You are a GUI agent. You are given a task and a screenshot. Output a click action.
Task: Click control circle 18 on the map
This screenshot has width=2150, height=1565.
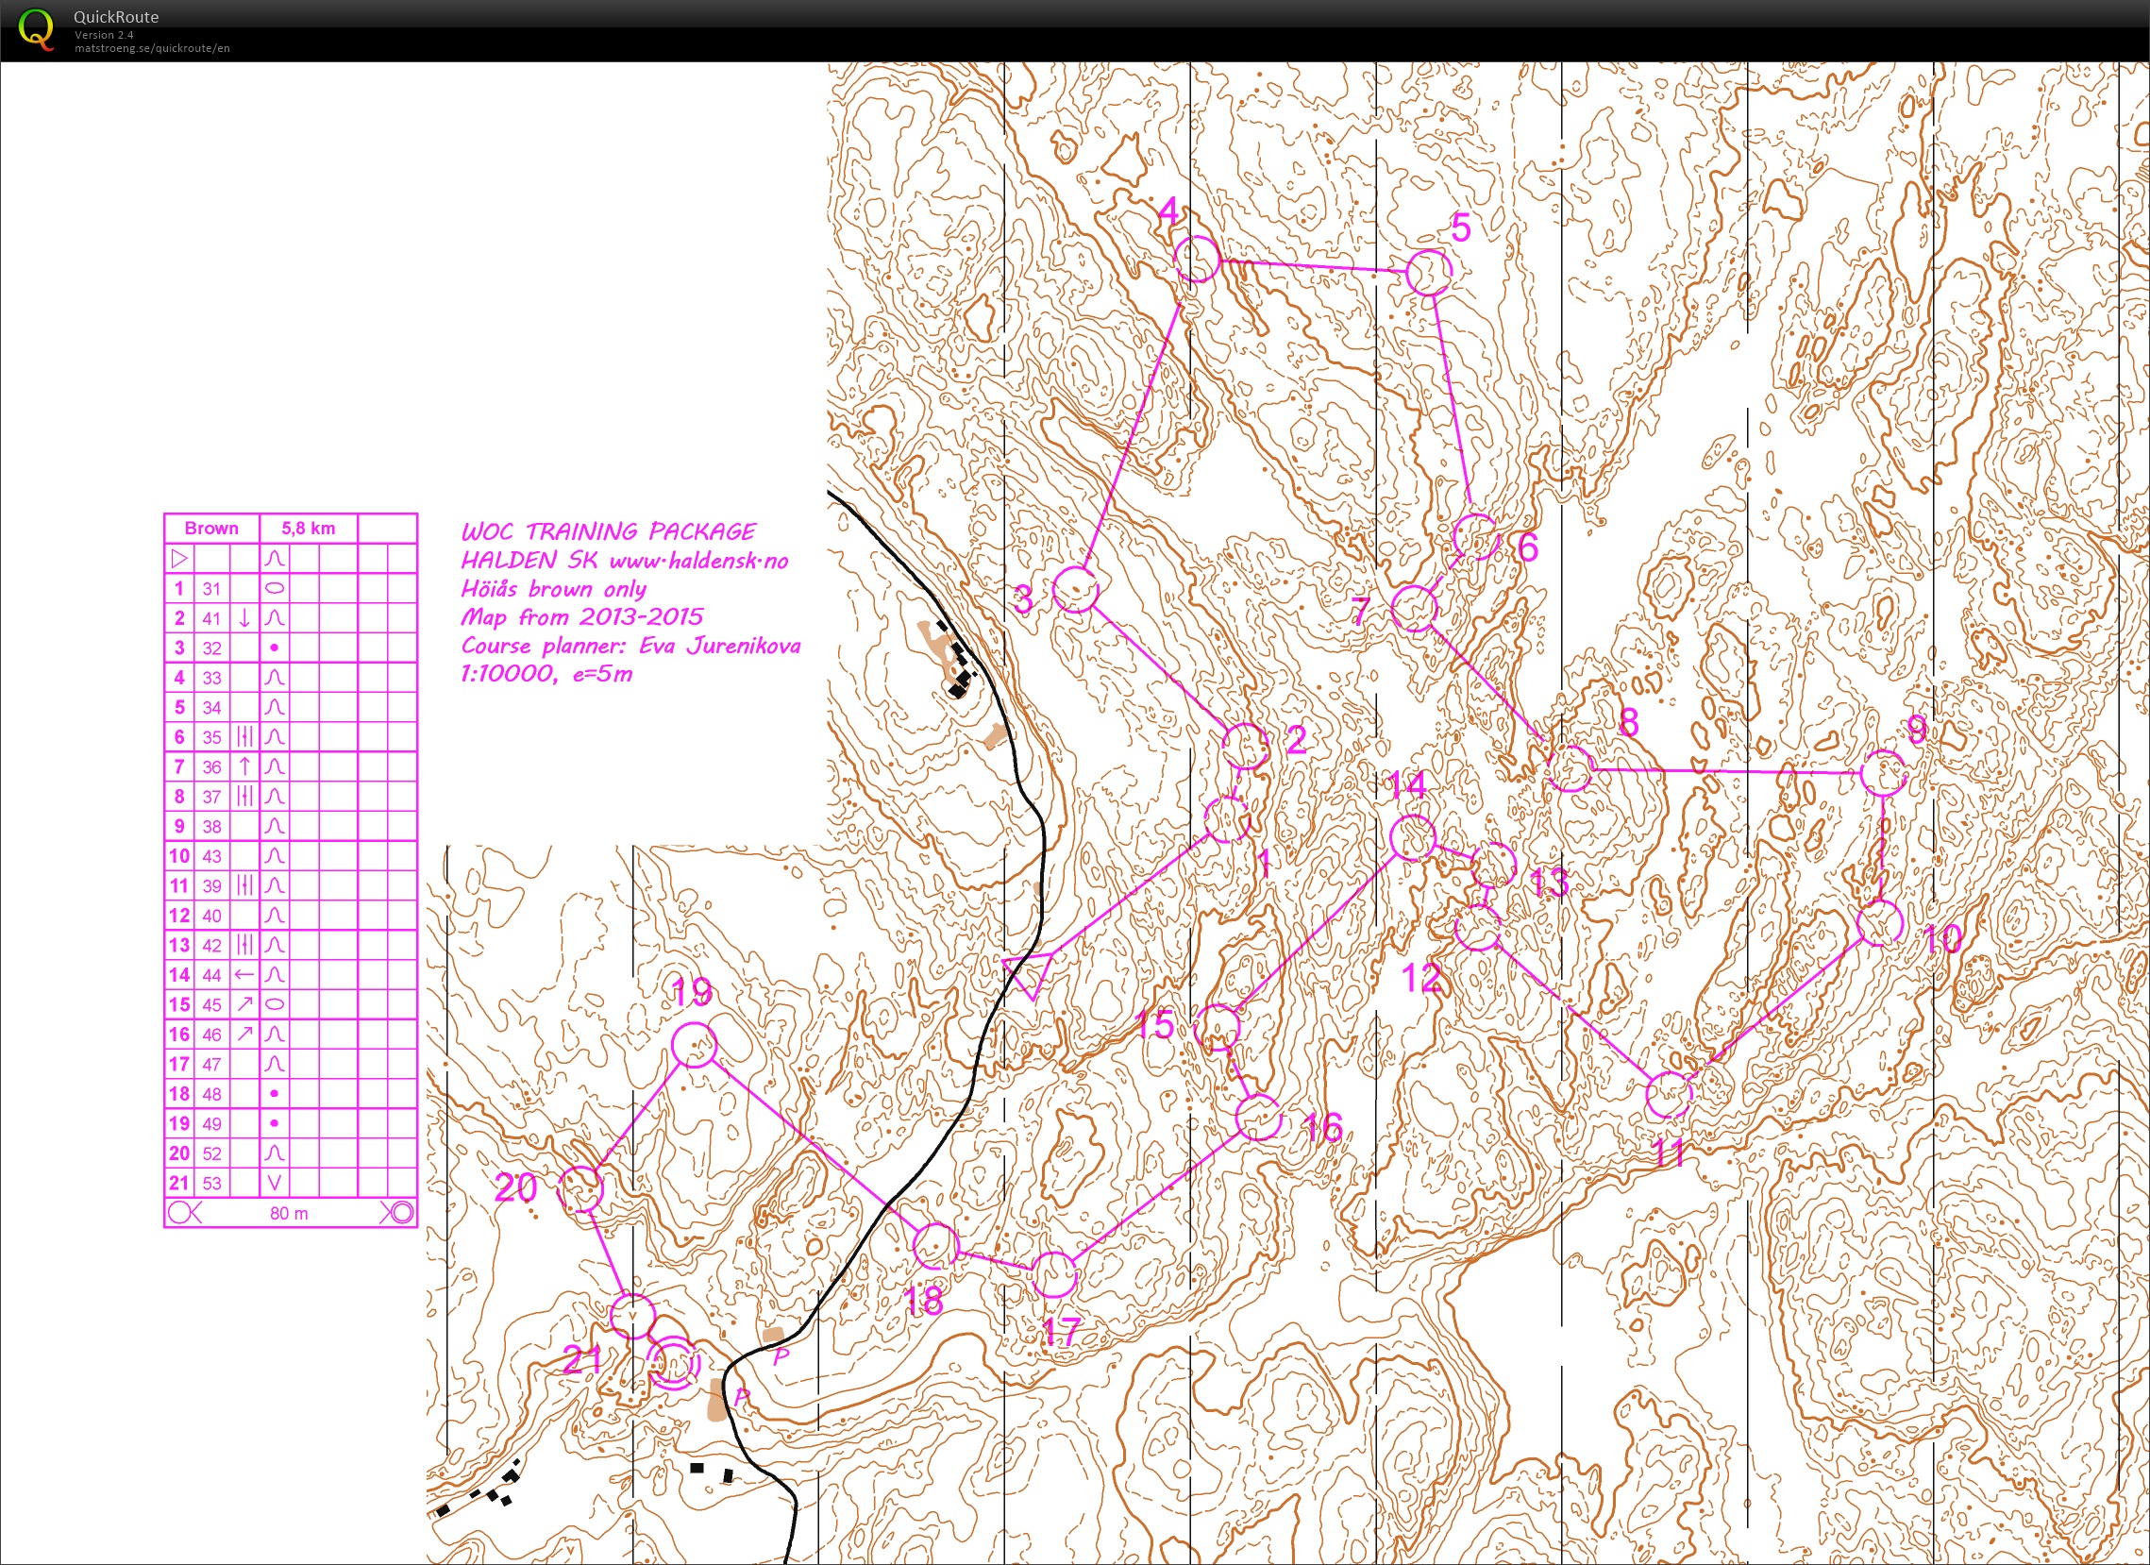pos(935,1246)
